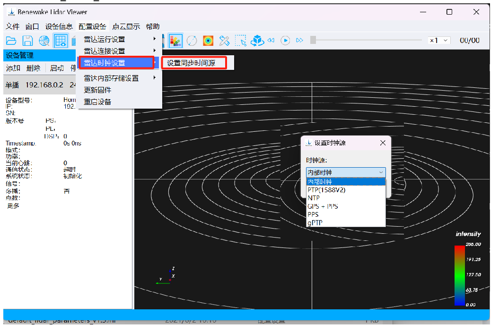The width and height of the screenshot is (499, 332).
Task: Select the 单播 192.168.0.2 device row
Action: pyautogui.click(x=40, y=85)
